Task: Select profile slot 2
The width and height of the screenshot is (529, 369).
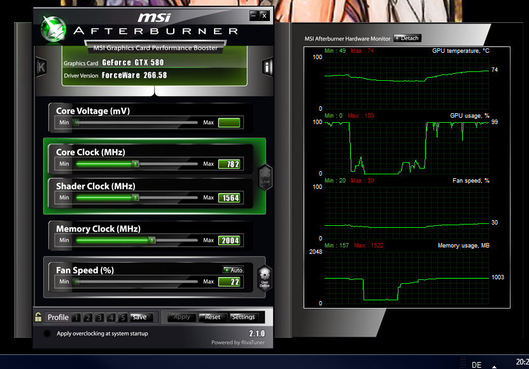Action: (x=88, y=317)
